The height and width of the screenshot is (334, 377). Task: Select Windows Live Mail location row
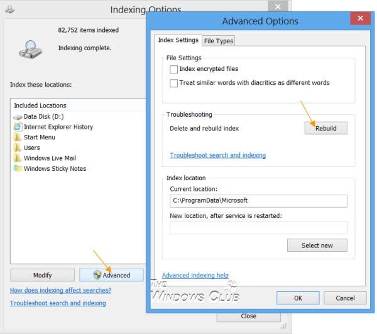pos(78,158)
